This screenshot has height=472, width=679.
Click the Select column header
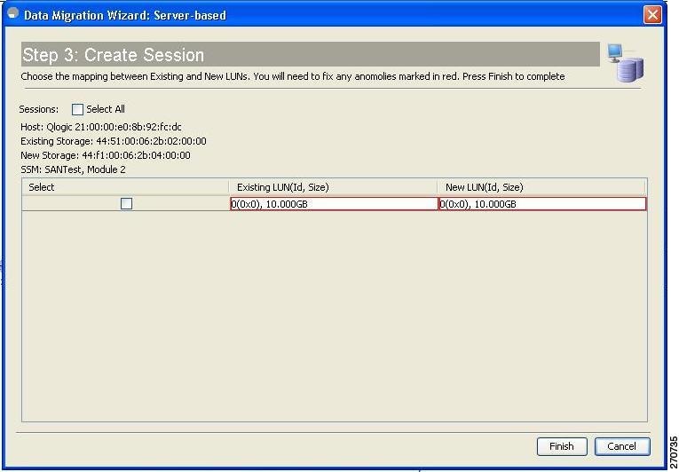125,187
